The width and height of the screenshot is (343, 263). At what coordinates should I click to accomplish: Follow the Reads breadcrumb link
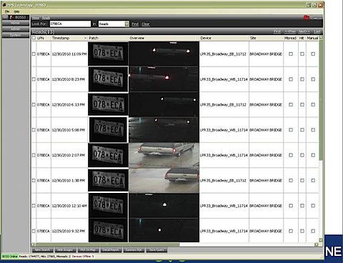click(46, 18)
